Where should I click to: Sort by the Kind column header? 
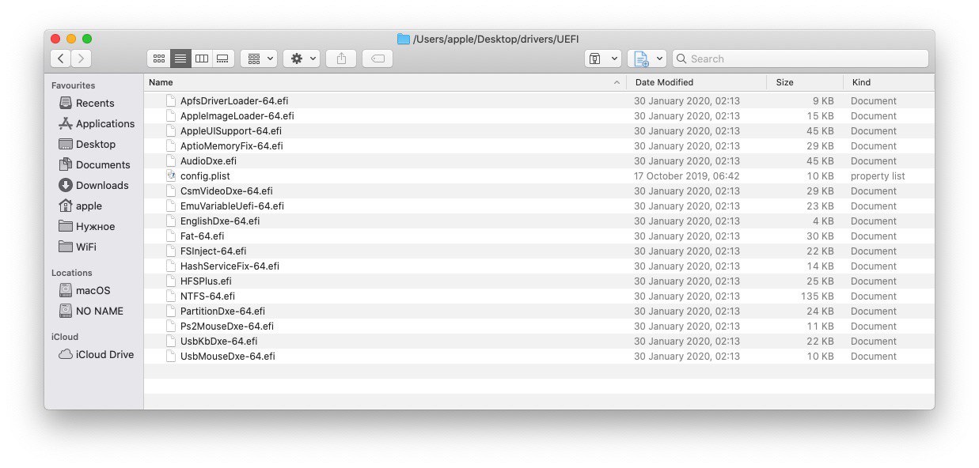[x=888, y=82]
